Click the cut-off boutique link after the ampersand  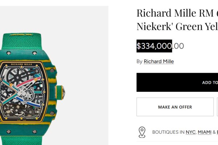coord(217,132)
